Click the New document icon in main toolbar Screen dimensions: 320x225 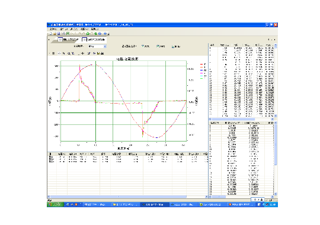(50, 34)
